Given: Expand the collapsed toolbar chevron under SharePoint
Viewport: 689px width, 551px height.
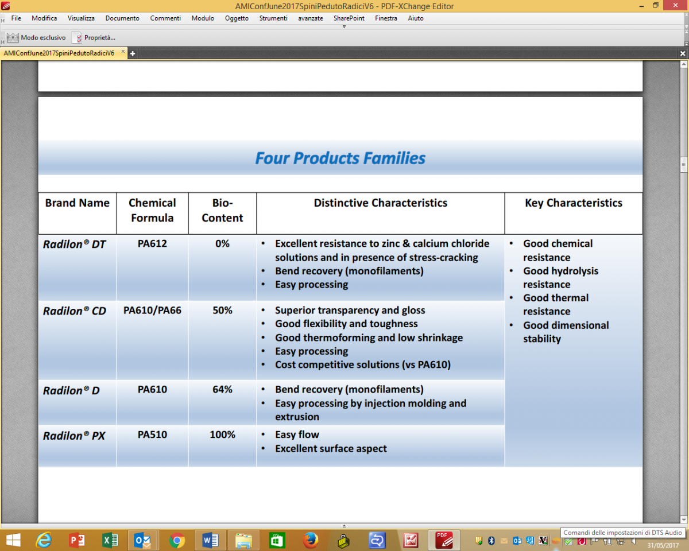Looking at the screenshot, I should 344,27.
